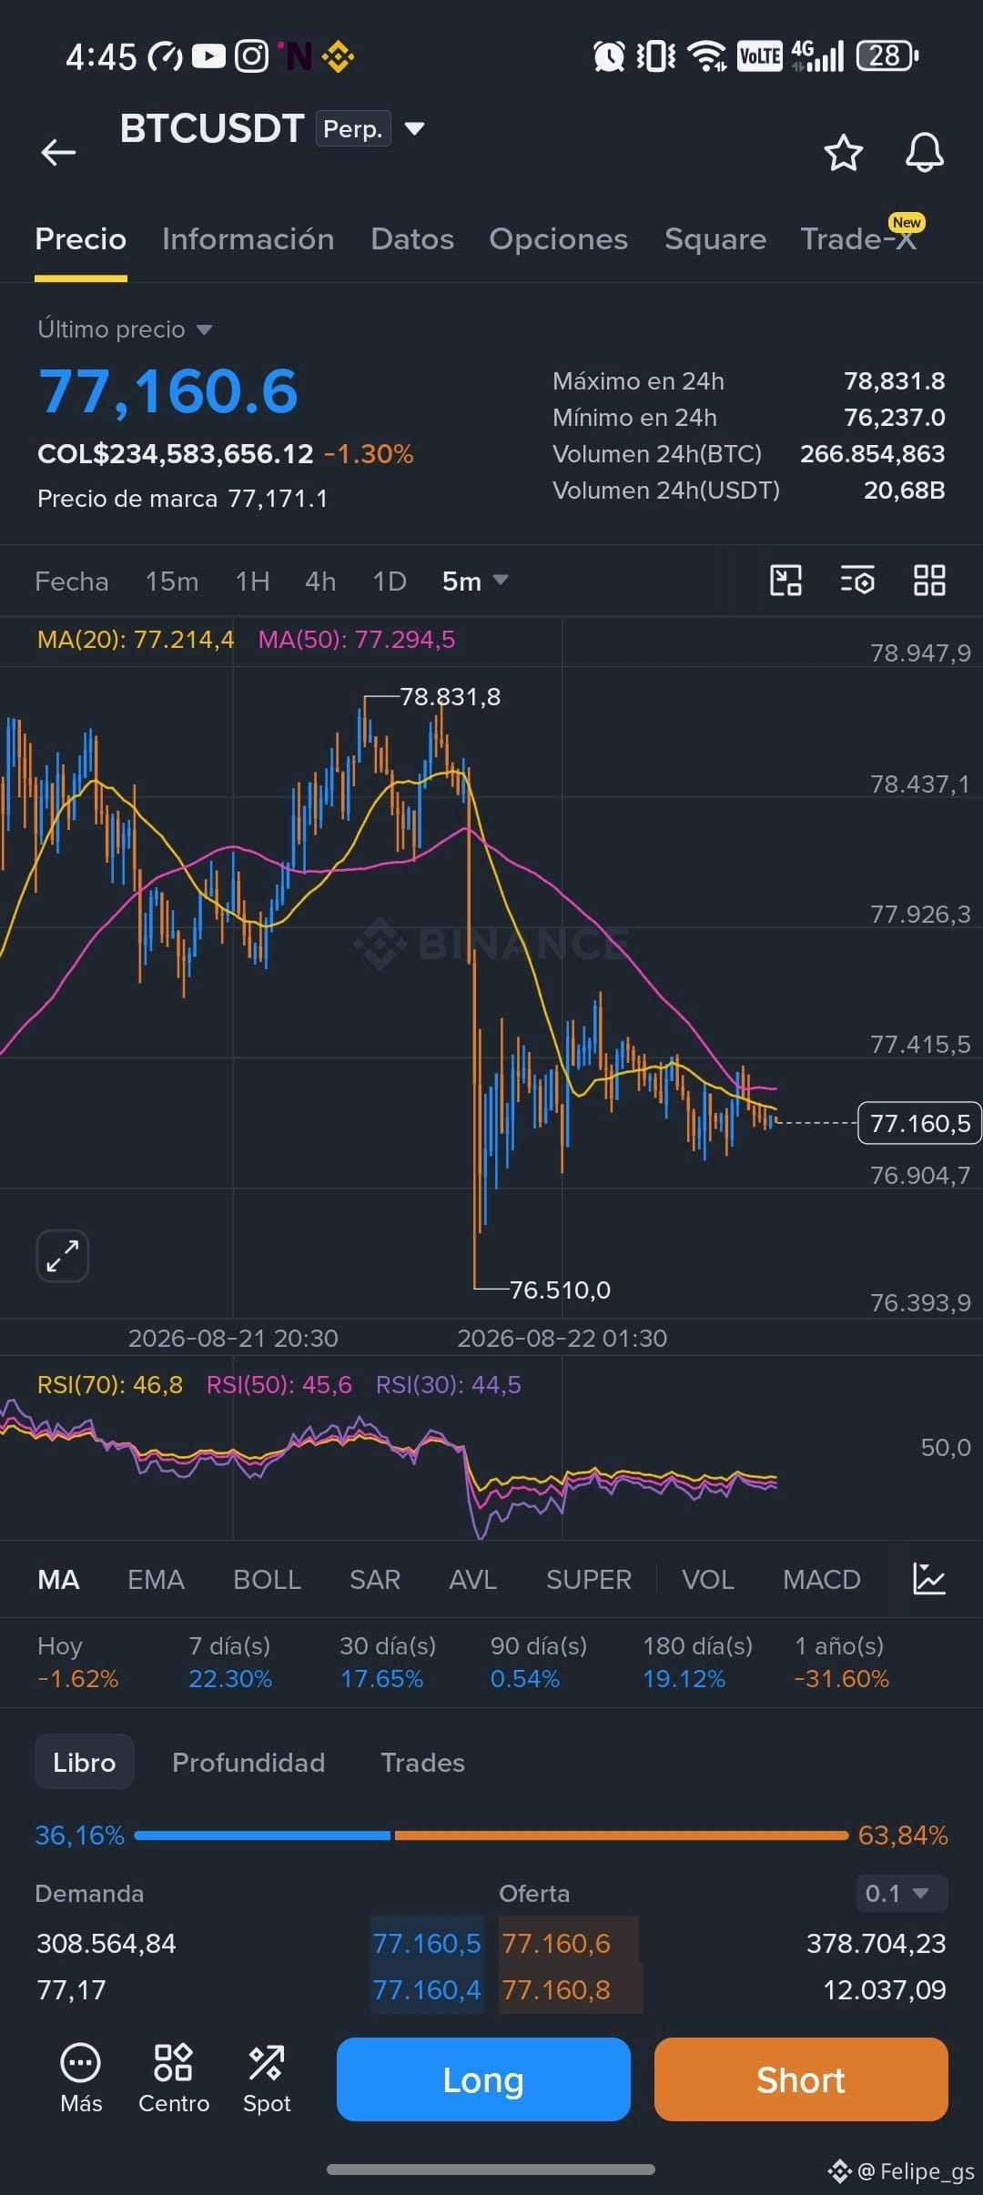
Task: Expand chart to fullscreen
Action: 63,1256
